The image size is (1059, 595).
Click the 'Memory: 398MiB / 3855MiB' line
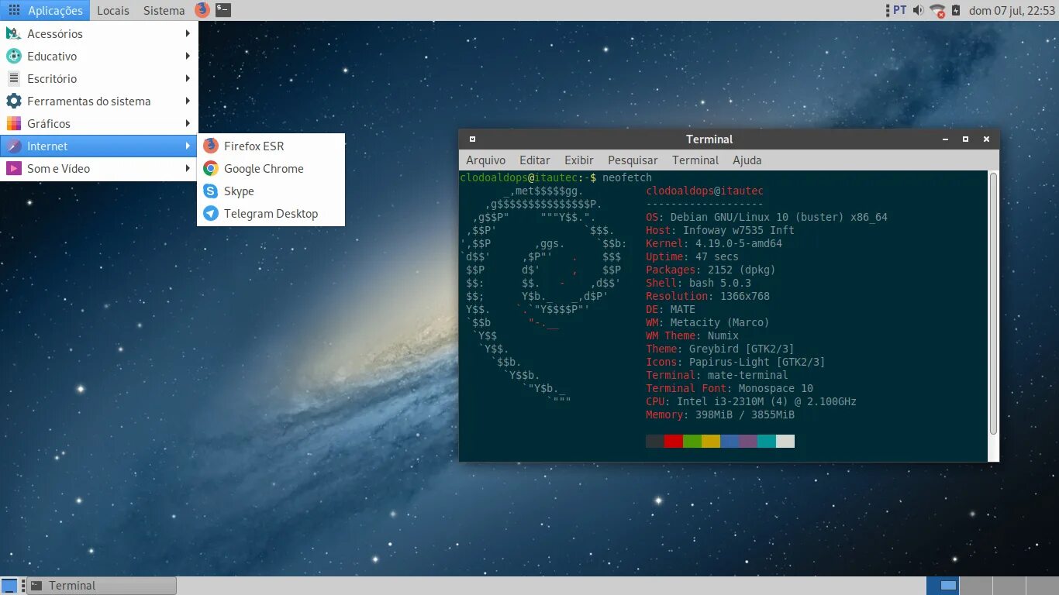(720, 414)
